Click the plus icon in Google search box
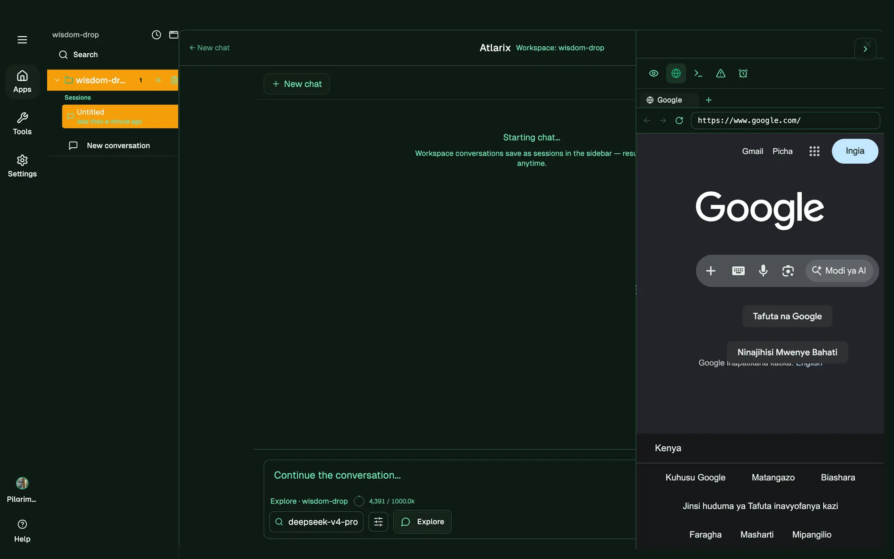The height and width of the screenshot is (559, 894). click(711, 271)
